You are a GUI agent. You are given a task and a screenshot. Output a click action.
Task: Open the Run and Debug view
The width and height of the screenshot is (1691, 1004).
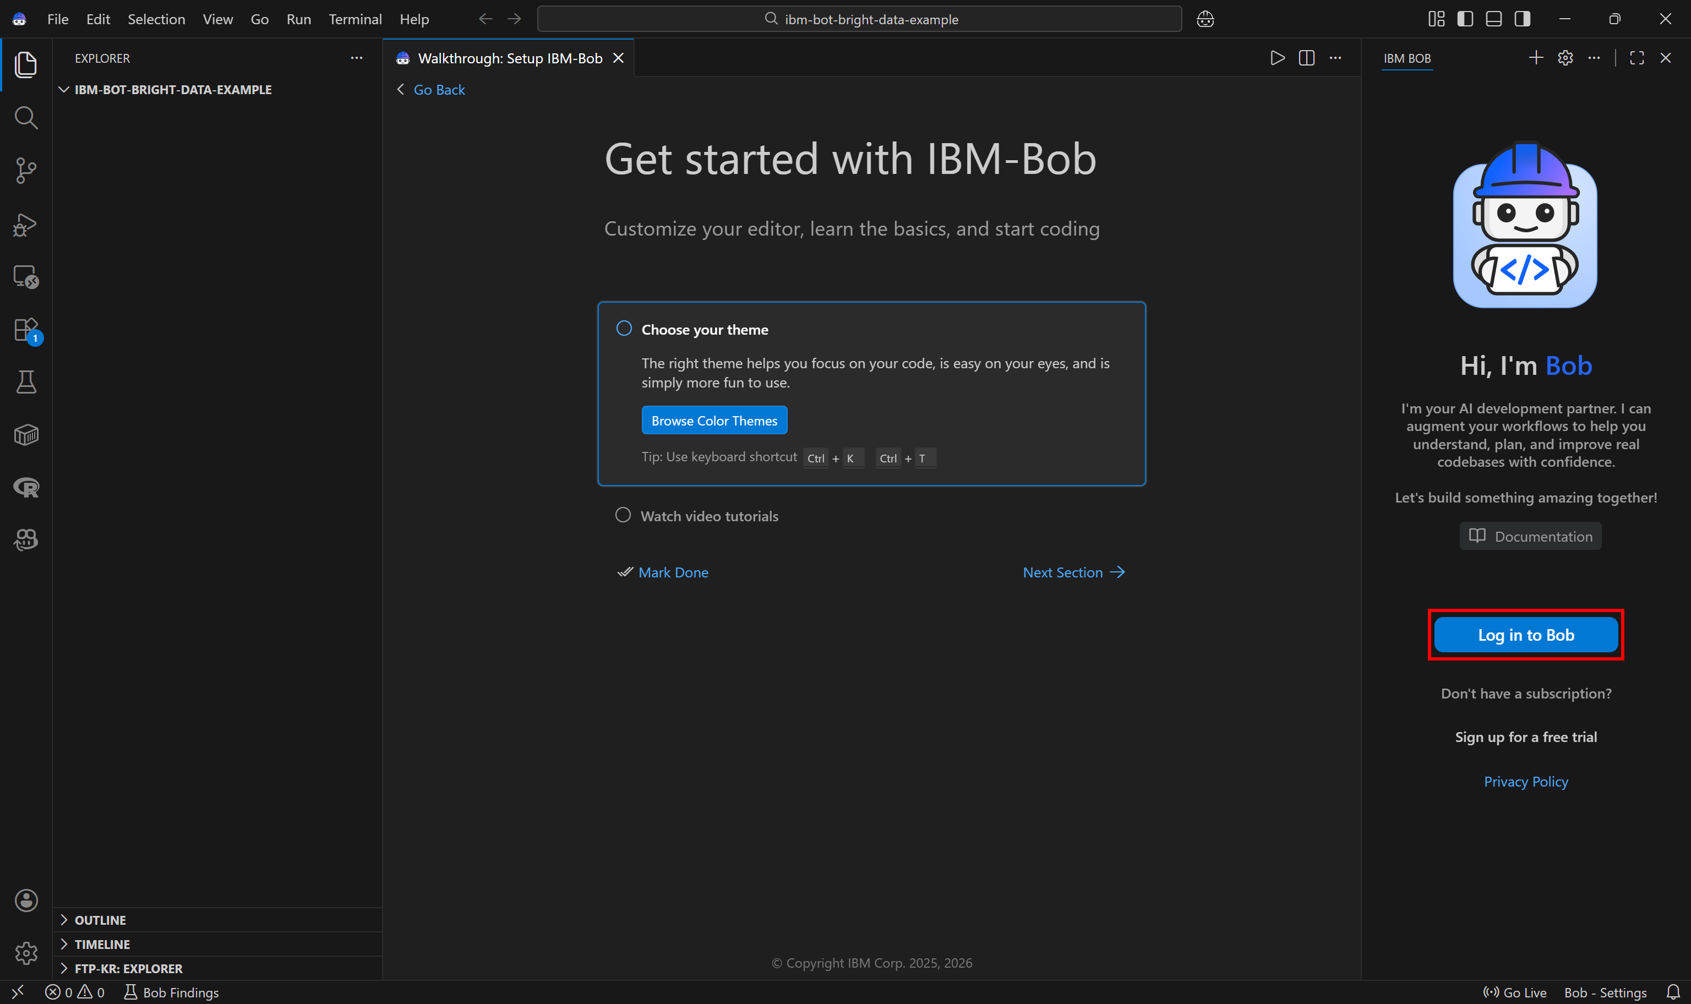26,224
